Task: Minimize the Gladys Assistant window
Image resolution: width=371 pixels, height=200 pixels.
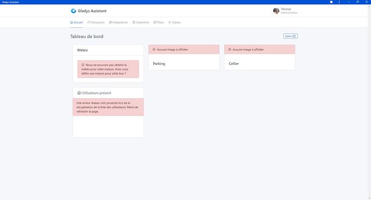Action: pyautogui.click(x=349, y=2)
